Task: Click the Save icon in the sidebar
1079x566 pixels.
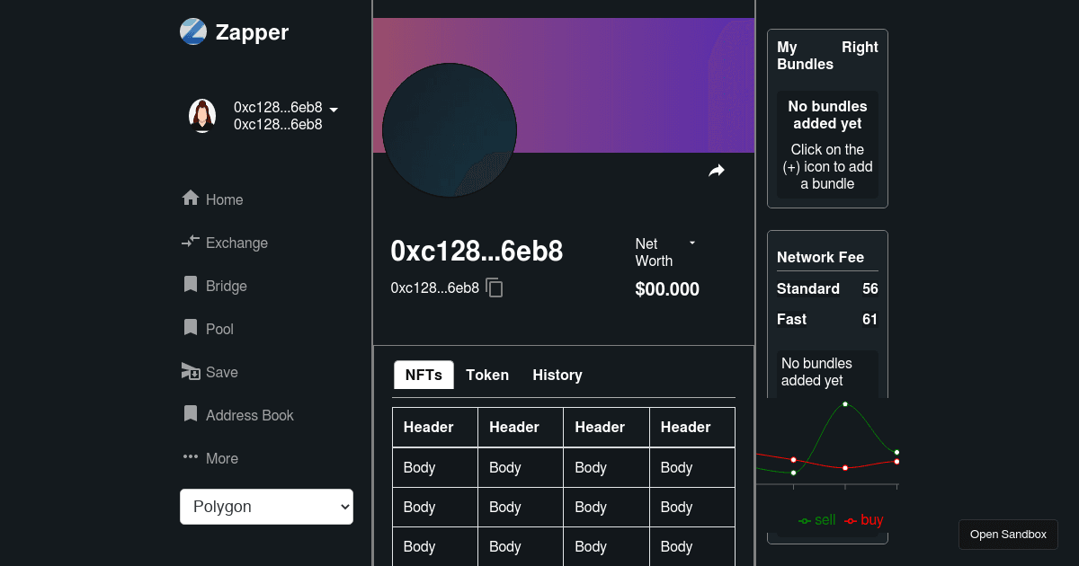Action: point(190,371)
